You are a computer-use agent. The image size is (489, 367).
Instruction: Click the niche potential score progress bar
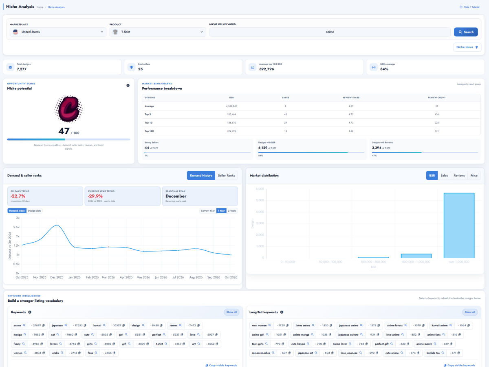[x=69, y=139]
